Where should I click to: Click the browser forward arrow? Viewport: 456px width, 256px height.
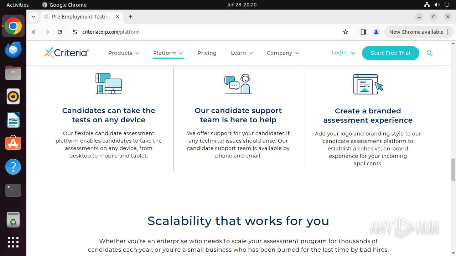(x=47, y=32)
